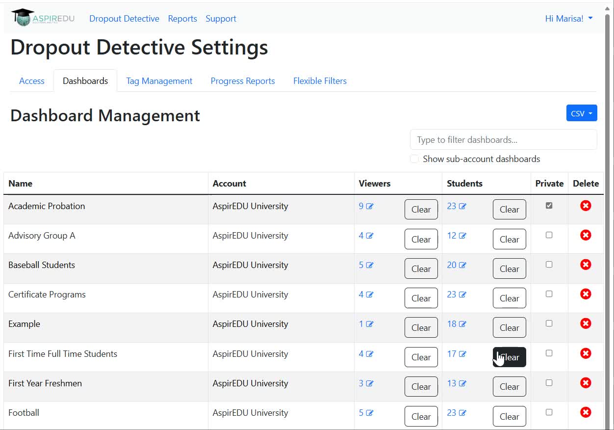614x430 pixels.
Task: Clear students for Advisory Group A
Action: click(x=510, y=239)
